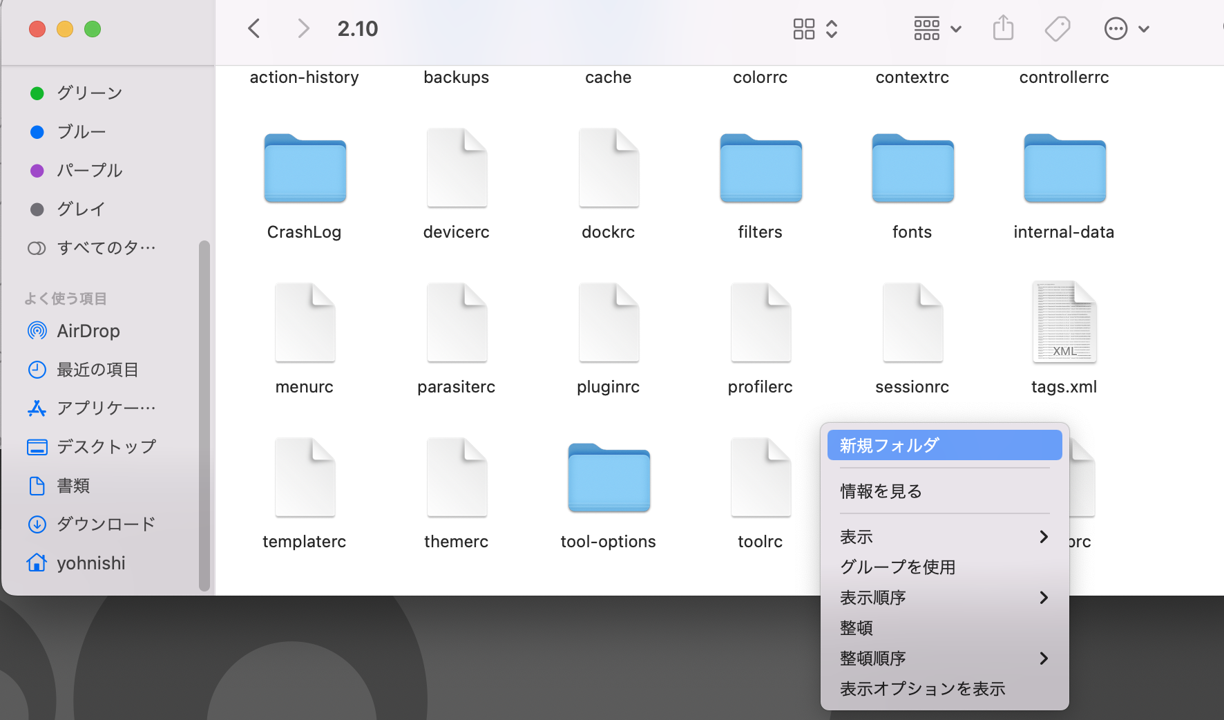Select the fonts folder icon
This screenshot has height=720, width=1224.
912,168
